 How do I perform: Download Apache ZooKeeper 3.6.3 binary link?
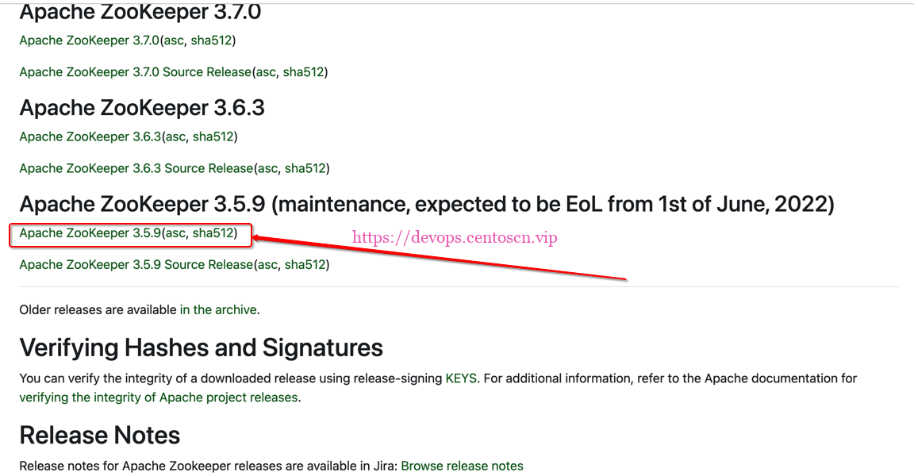(90, 136)
